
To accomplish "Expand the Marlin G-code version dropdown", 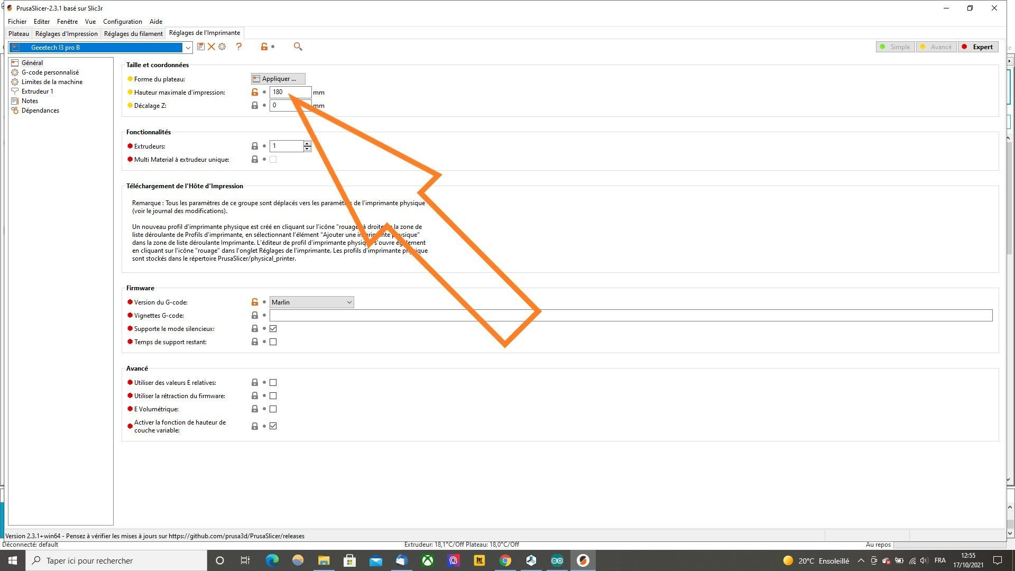I will (349, 302).
